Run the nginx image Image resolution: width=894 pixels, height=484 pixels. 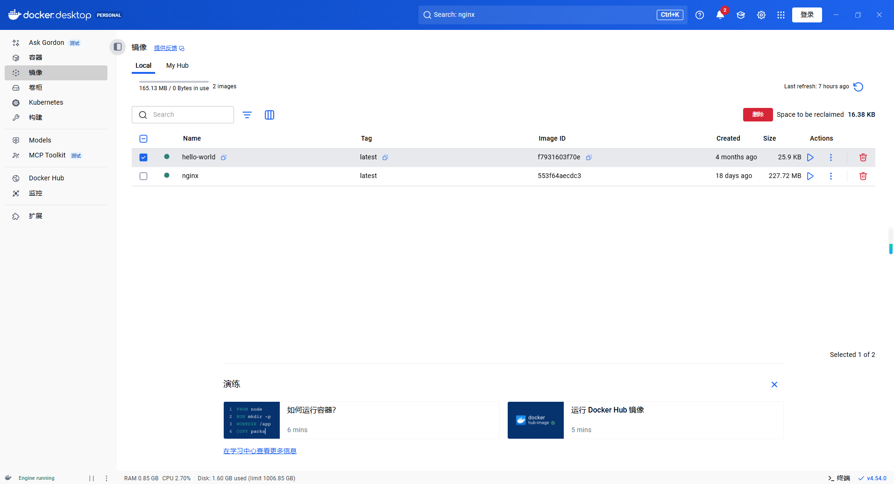[x=810, y=176]
